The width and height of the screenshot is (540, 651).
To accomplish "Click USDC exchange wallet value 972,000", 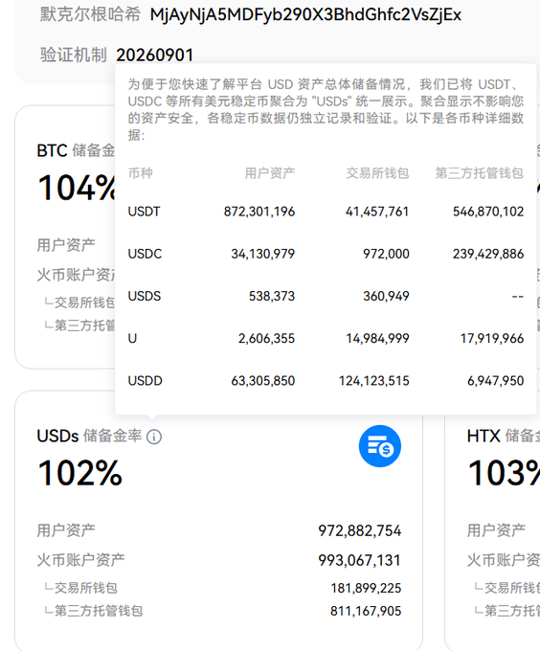I will click(386, 254).
